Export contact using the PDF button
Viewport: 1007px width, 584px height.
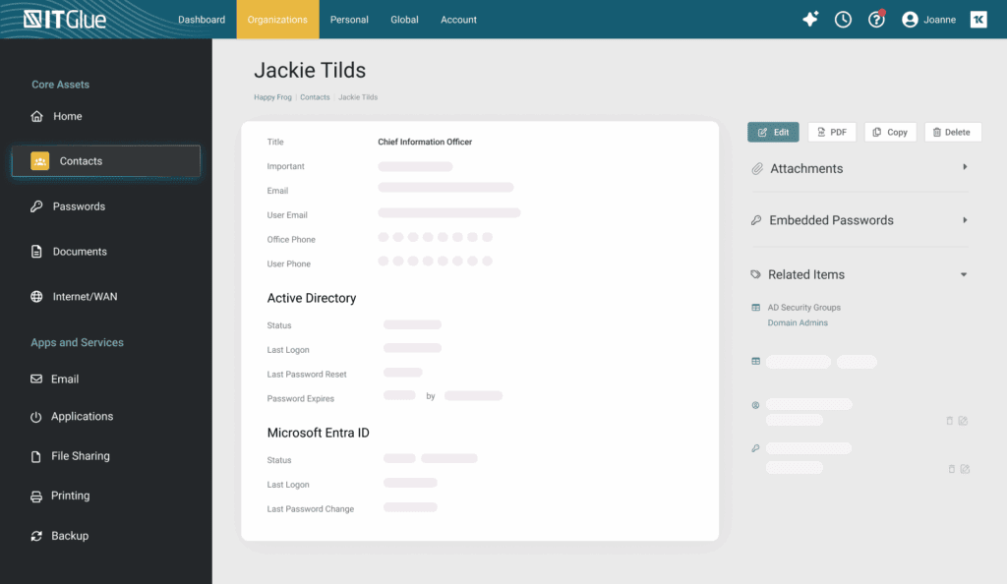(x=832, y=132)
